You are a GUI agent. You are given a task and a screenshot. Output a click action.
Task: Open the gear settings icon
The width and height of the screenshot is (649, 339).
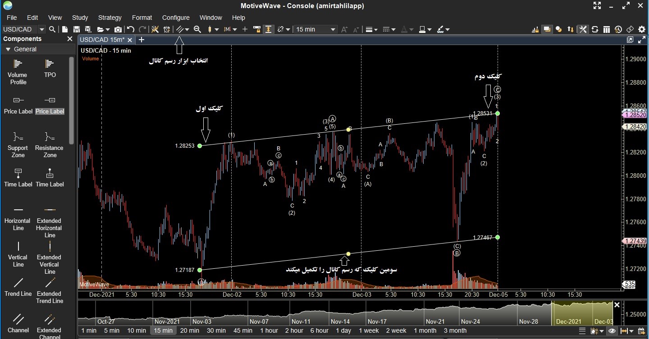pos(642,29)
